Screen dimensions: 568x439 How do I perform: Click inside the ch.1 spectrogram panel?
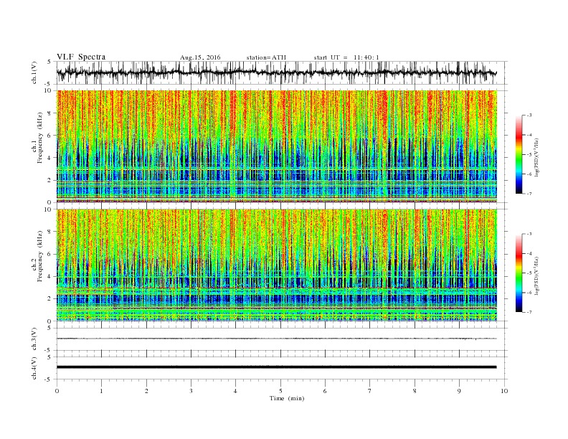pos(277,146)
